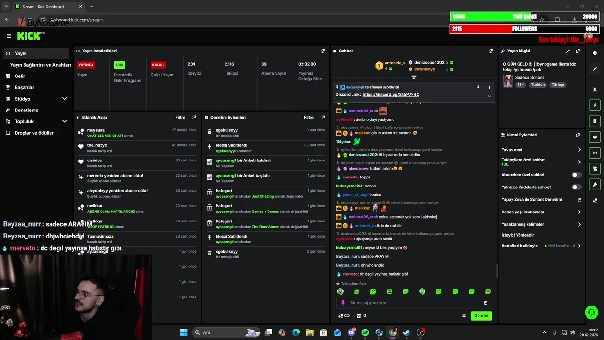This screenshot has height=340, width=604.
Task: Toggle the lightning bolt panel icon
Action: (x=595, y=105)
